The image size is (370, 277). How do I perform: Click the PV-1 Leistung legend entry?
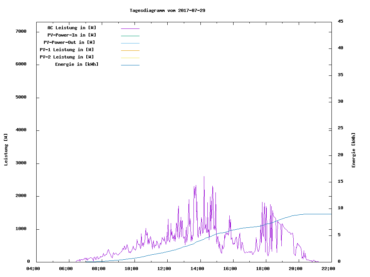(x=67, y=50)
